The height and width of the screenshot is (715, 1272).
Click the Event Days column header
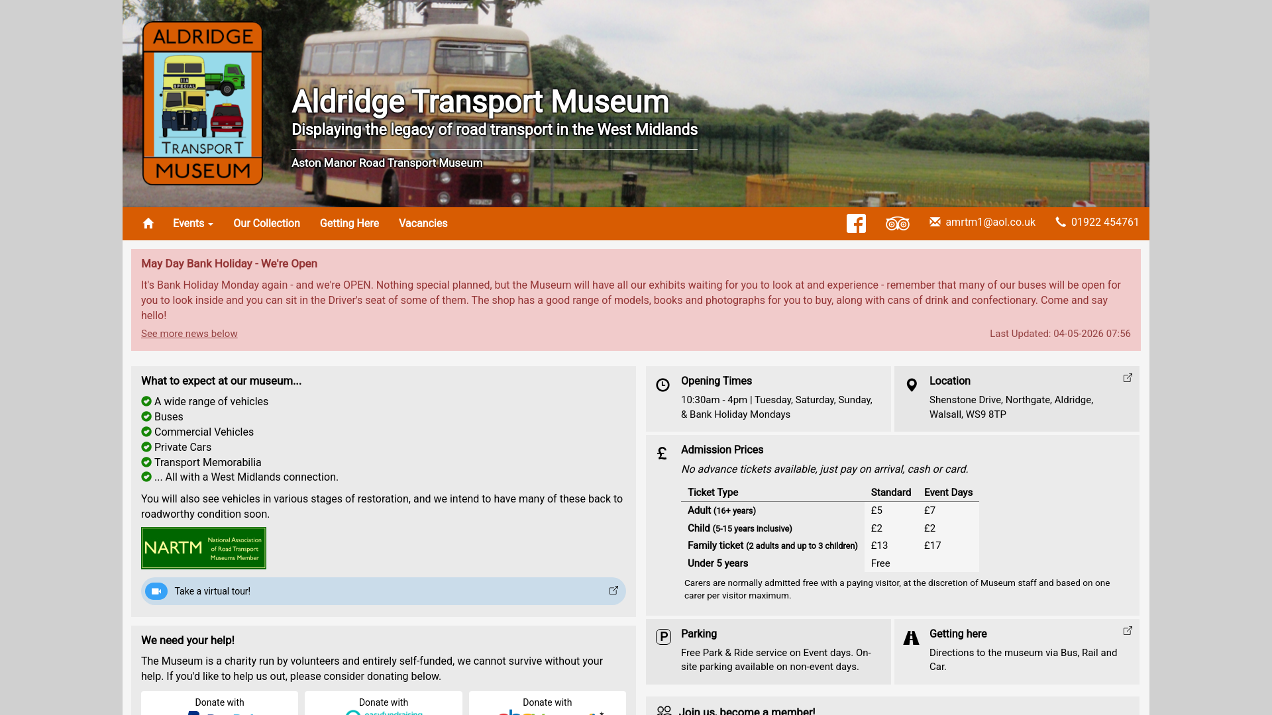(x=948, y=492)
